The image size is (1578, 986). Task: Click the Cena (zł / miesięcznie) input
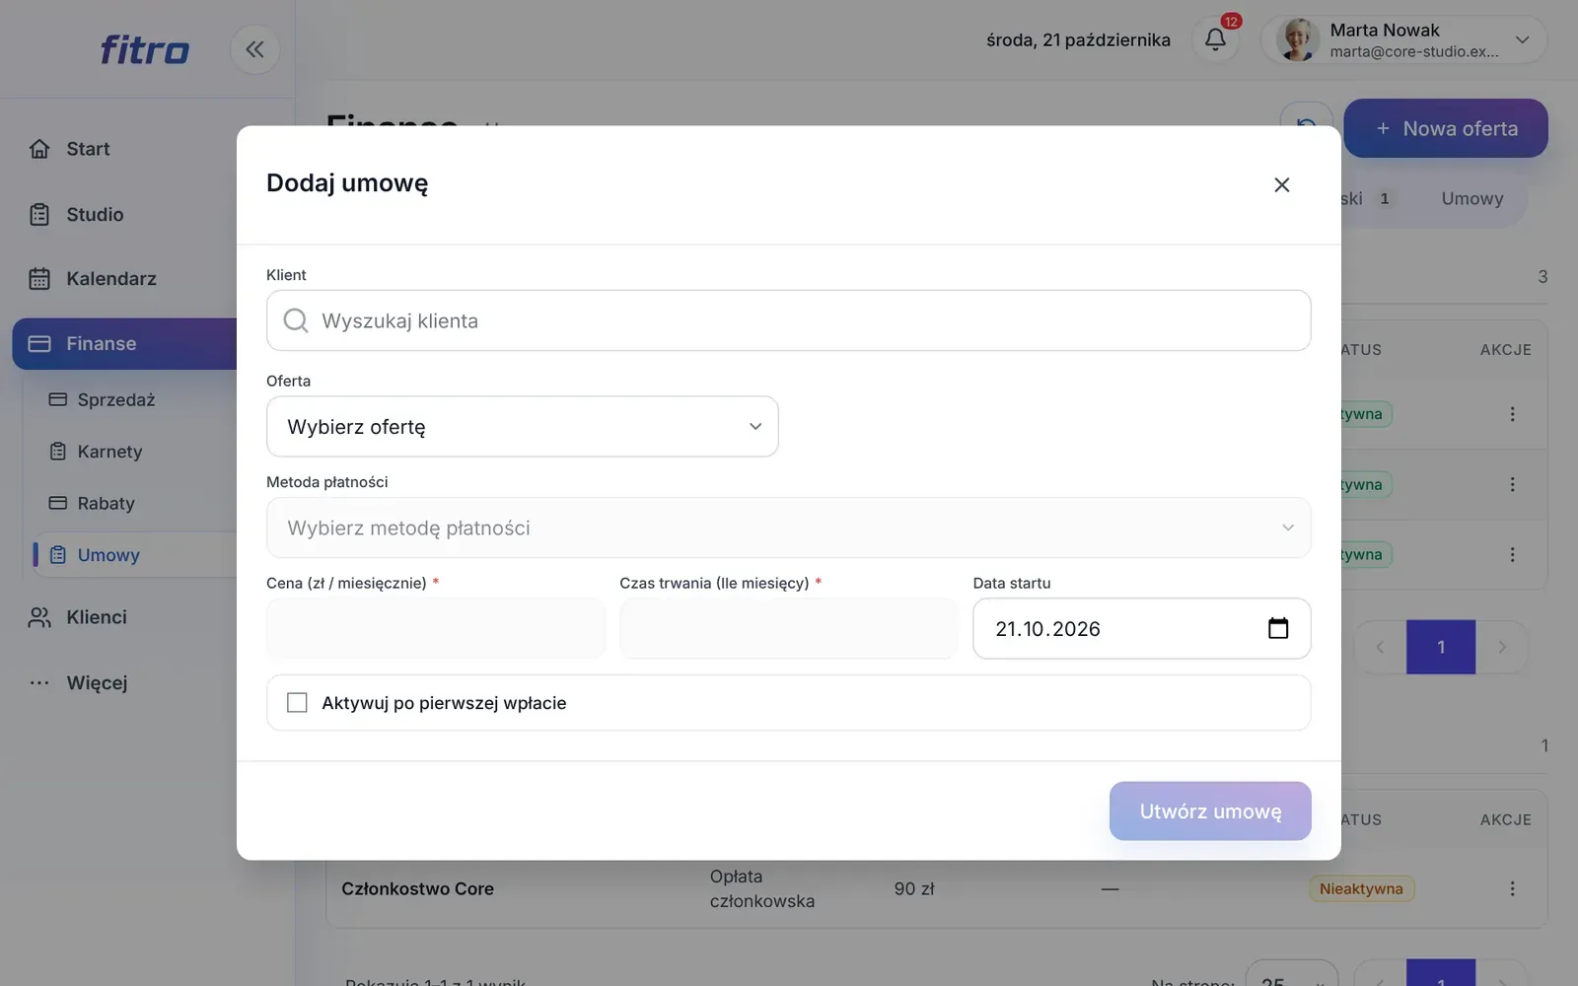(436, 628)
